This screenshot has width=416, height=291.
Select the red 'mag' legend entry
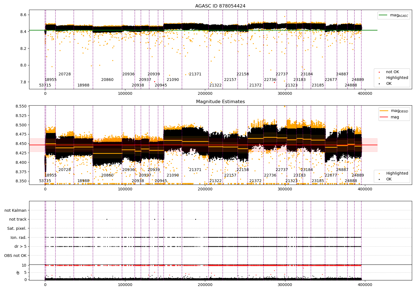(389, 117)
